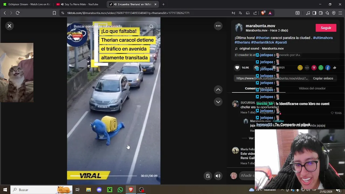Open Windows Start menu
Image resolution: width=345 pixels, height=194 pixels.
(5, 190)
